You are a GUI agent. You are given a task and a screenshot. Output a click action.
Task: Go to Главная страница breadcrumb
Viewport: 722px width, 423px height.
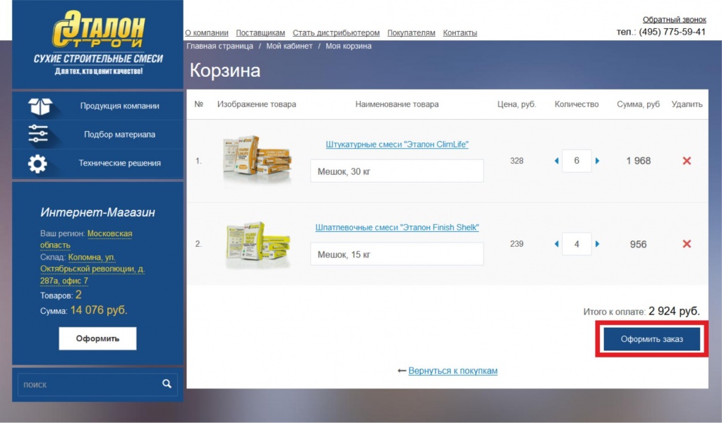pos(219,46)
